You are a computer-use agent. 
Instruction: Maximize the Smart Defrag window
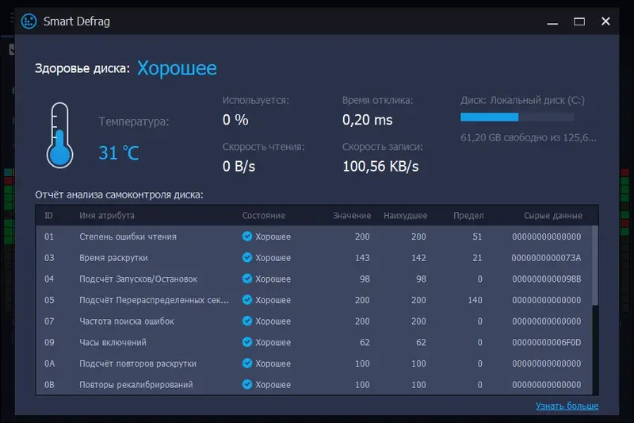579,21
